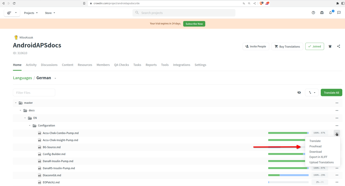
Task: Click the Joined button
Action: click(x=314, y=46)
